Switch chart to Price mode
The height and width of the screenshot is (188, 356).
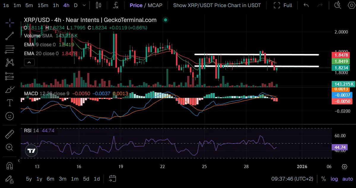click(136, 5)
